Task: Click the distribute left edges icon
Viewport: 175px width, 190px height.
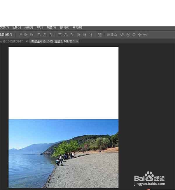Action: [x=79, y=35]
